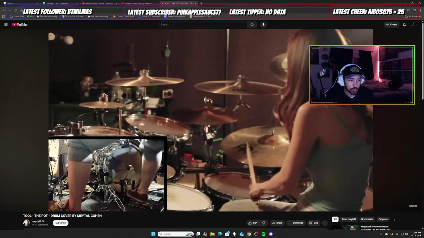Open Megadeth Drummer Hears Paramore video thumbnail

pos(345,228)
